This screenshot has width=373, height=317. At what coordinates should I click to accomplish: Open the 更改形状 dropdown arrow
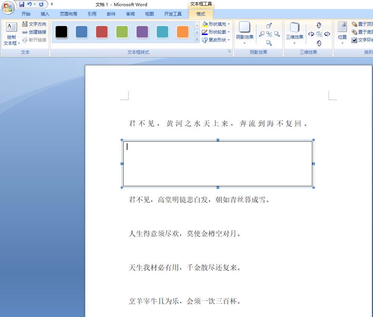coord(229,40)
